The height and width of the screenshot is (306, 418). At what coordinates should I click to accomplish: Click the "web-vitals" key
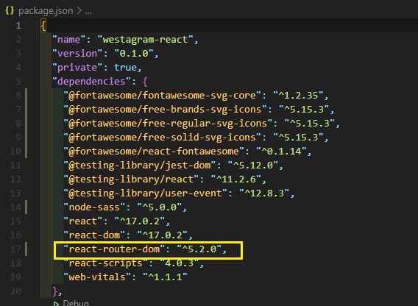[97, 277]
